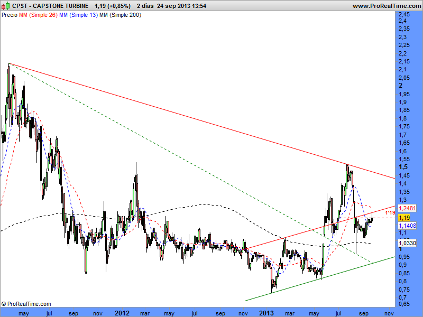Click the candlestick chart icon in title bar

click(x=6, y=6)
